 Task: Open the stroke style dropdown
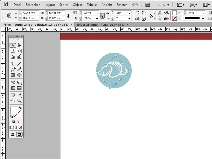pos(203,19)
